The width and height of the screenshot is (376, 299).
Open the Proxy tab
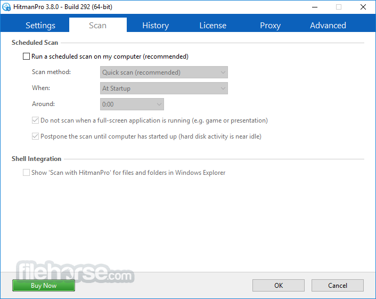[x=270, y=26]
